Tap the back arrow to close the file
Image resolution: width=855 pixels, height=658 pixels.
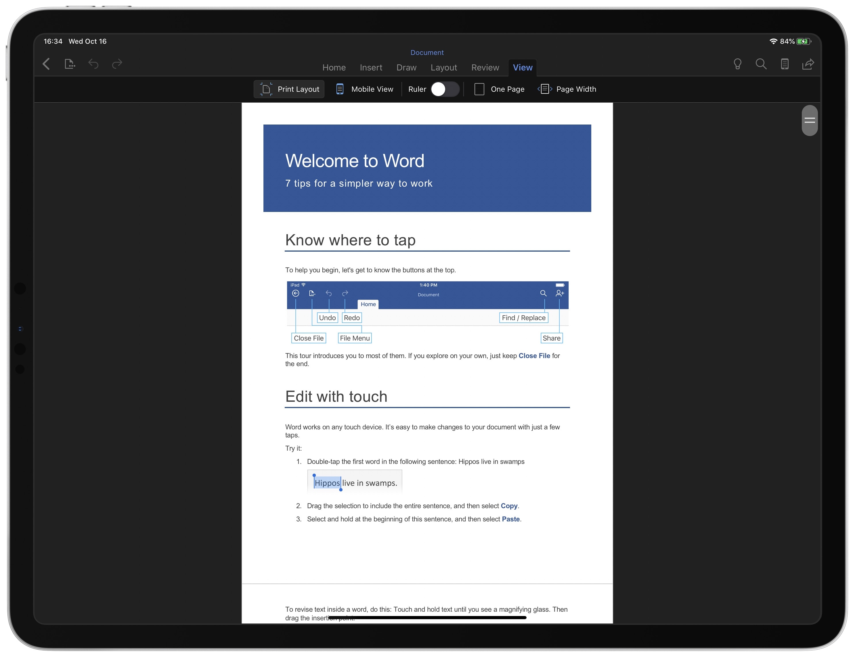click(46, 64)
